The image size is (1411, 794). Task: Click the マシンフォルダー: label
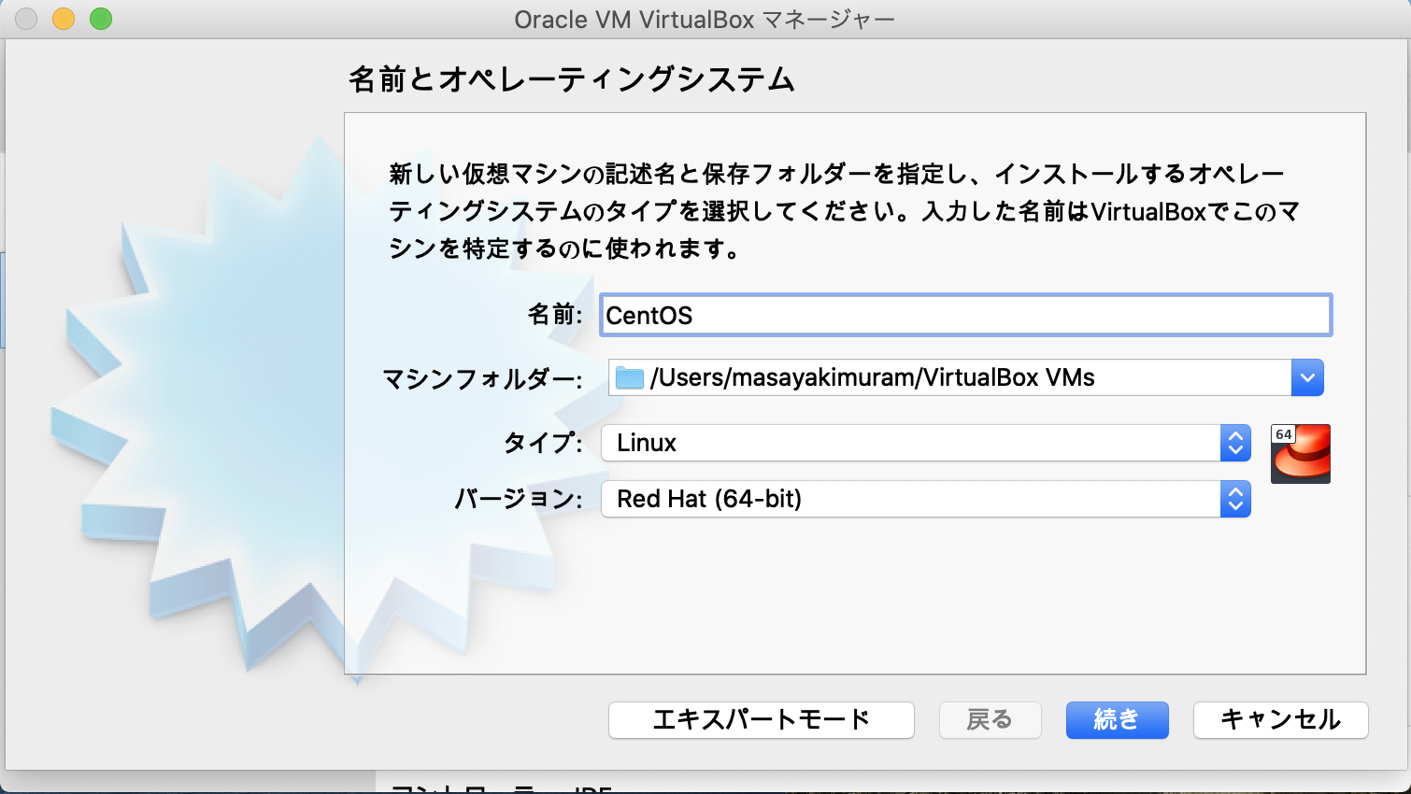[483, 379]
